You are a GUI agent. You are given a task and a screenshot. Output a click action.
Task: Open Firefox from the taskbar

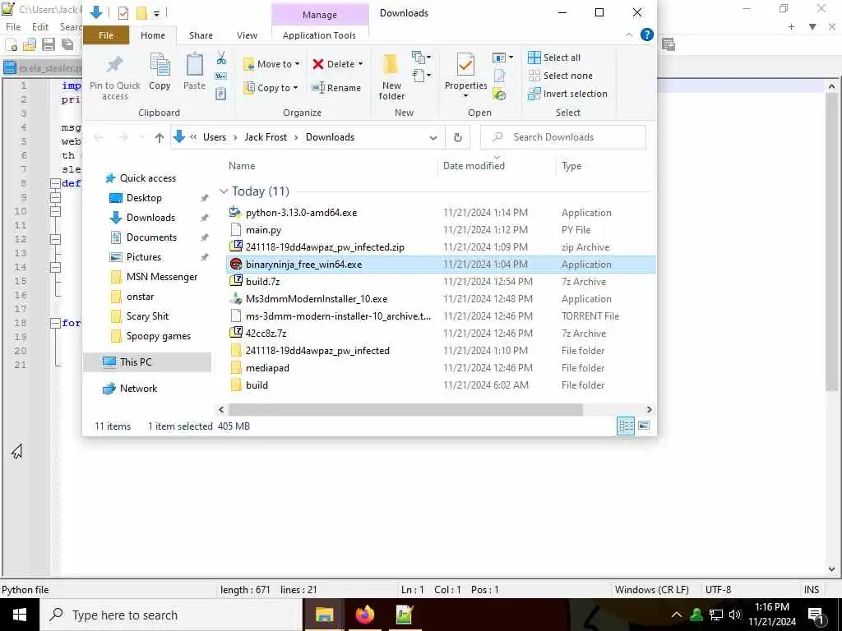point(364,615)
